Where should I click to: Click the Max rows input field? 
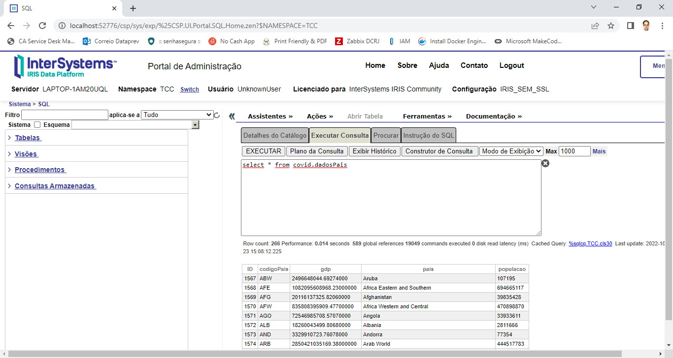click(x=574, y=151)
